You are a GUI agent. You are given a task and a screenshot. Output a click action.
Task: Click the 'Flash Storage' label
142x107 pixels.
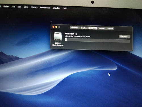pos(58,45)
